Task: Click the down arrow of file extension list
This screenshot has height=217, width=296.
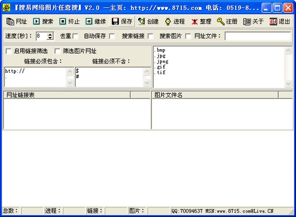Action: pos(288,84)
